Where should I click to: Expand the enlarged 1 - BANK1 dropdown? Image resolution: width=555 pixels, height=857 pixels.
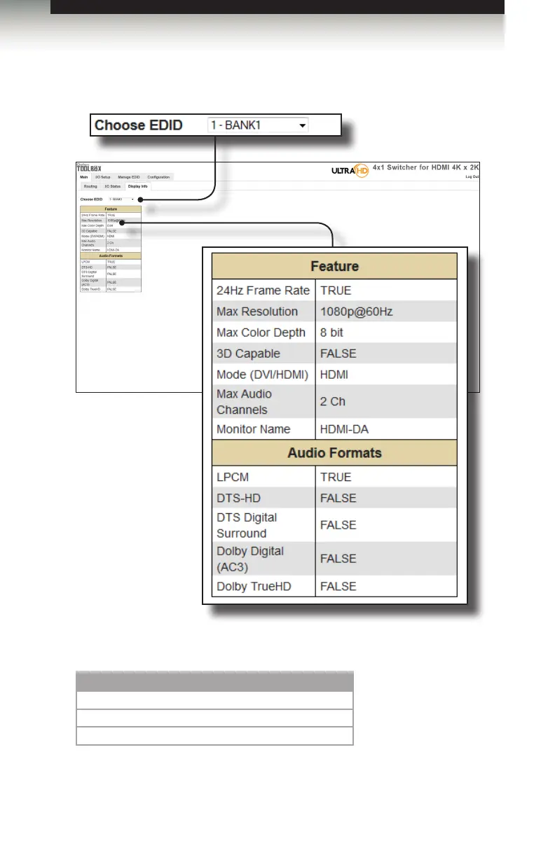pos(259,125)
